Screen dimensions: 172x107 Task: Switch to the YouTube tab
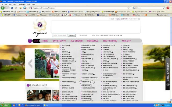tap(138, 15)
